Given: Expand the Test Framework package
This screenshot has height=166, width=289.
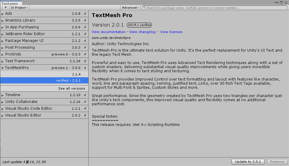Looking at the screenshot, I should (x=2, y=61).
